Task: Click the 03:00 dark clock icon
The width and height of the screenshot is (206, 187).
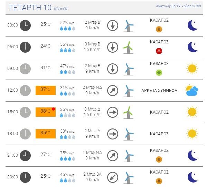Action: [25, 25]
